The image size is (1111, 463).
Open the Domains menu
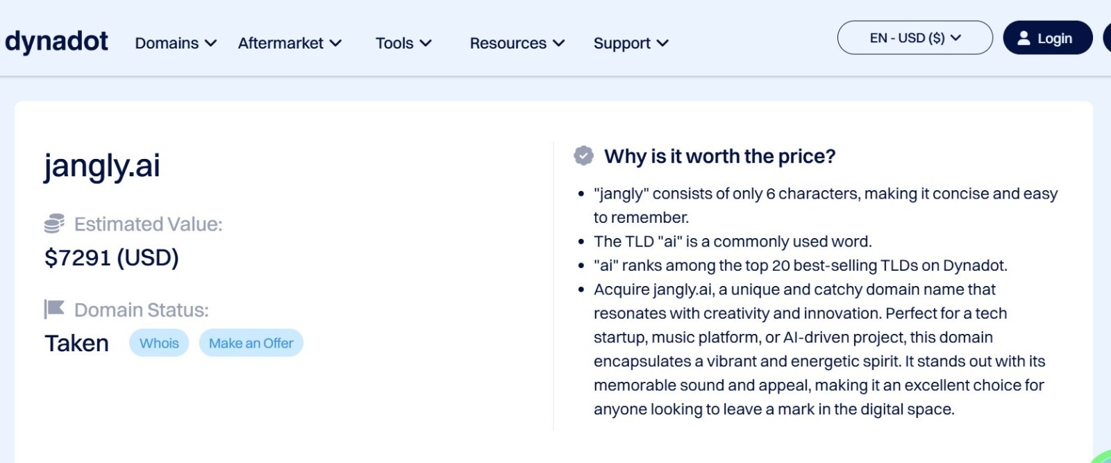click(x=176, y=43)
